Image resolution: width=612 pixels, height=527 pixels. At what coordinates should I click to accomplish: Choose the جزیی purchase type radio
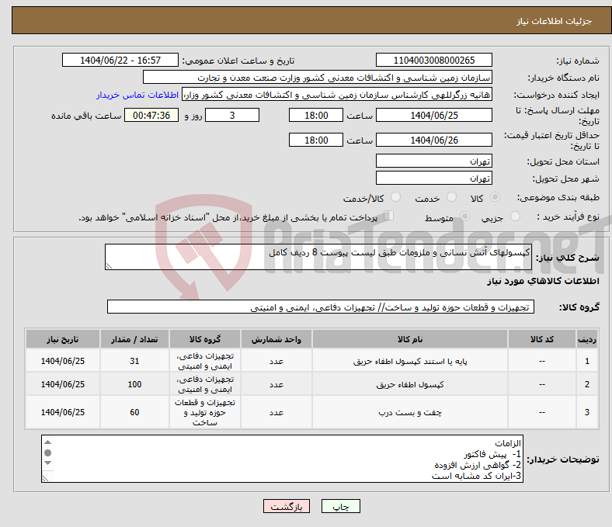pyautogui.click(x=515, y=216)
